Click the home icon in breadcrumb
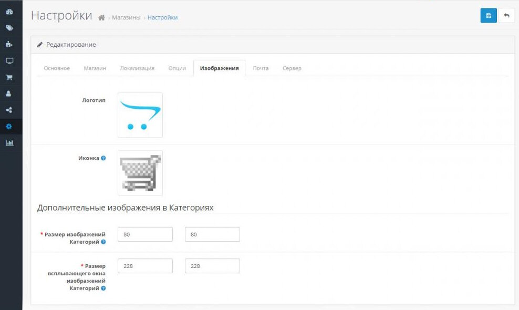Screen dimensions: 519x310 click(x=102, y=18)
